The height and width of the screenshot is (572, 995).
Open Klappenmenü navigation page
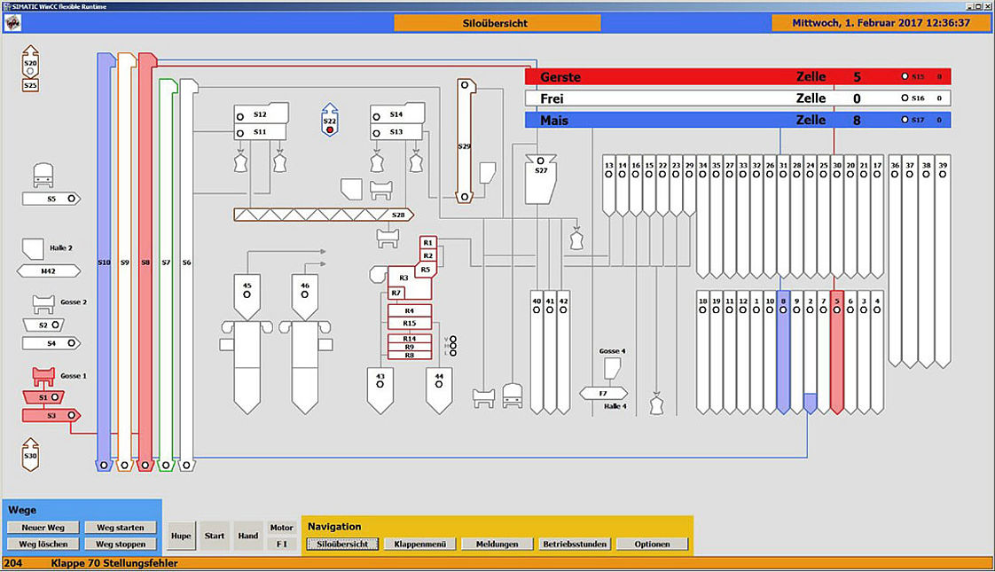[x=420, y=545]
